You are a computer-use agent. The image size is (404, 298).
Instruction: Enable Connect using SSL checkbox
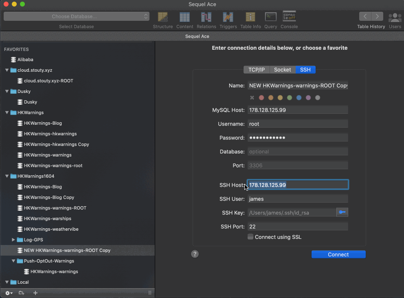click(x=250, y=237)
